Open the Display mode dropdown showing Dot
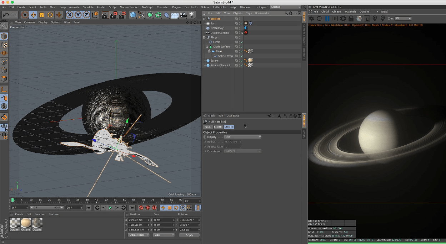This screenshot has height=244, width=446. click(x=243, y=137)
